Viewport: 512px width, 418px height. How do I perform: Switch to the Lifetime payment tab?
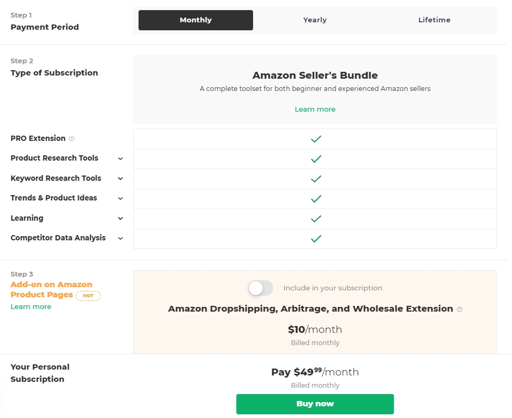[x=434, y=20]
